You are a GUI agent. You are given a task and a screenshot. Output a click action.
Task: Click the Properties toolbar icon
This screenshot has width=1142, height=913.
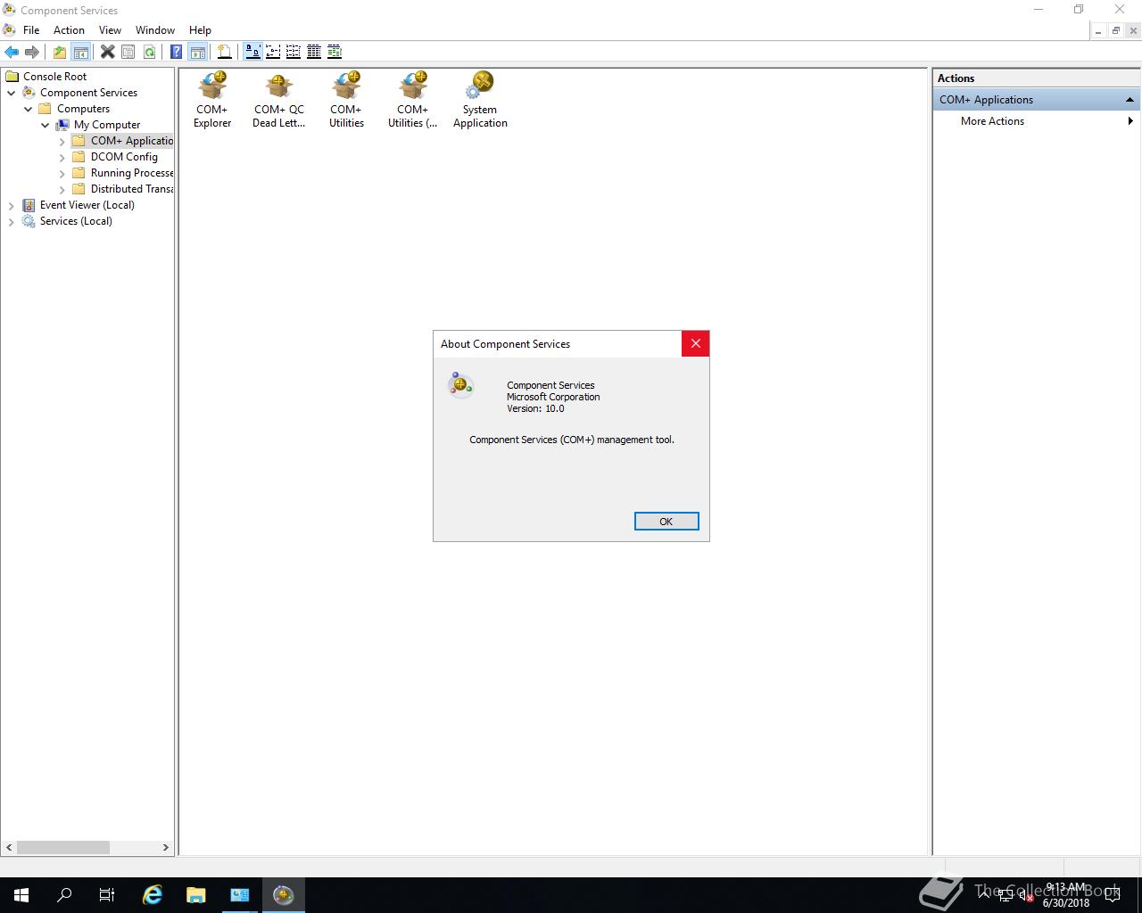click(128, 52)
